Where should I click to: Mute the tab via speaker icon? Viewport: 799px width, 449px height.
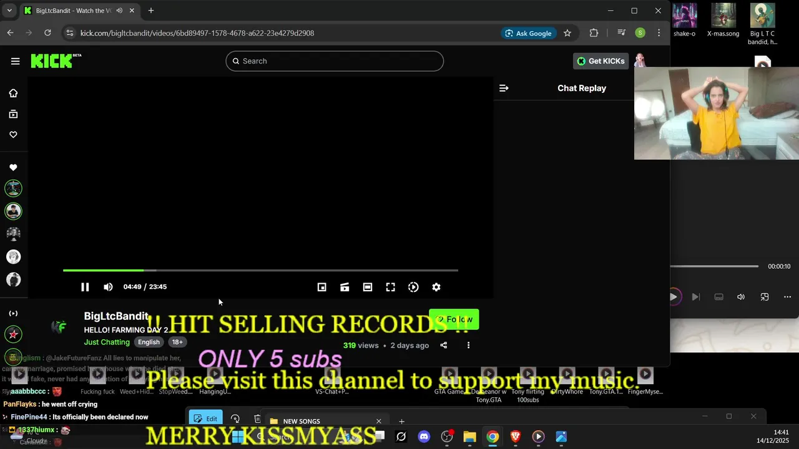pos(119,11)
